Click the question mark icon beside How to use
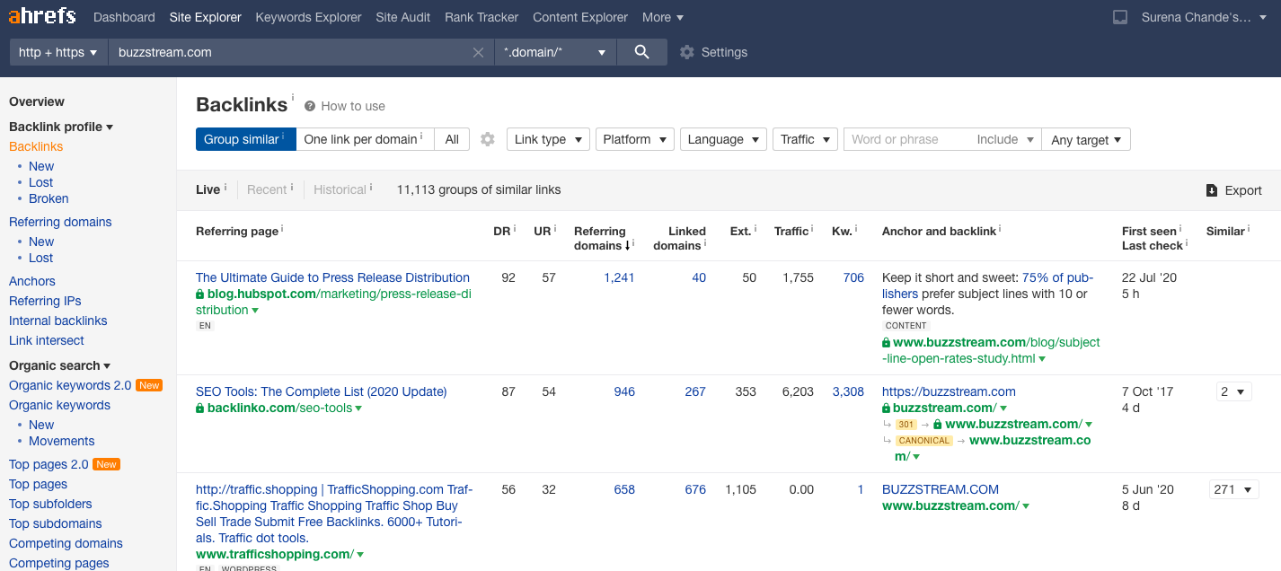This screenshot has width=1281, height=571. point(310,106)
